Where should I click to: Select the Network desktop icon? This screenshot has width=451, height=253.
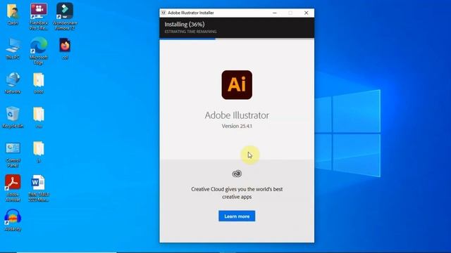[x=13, y=83]
